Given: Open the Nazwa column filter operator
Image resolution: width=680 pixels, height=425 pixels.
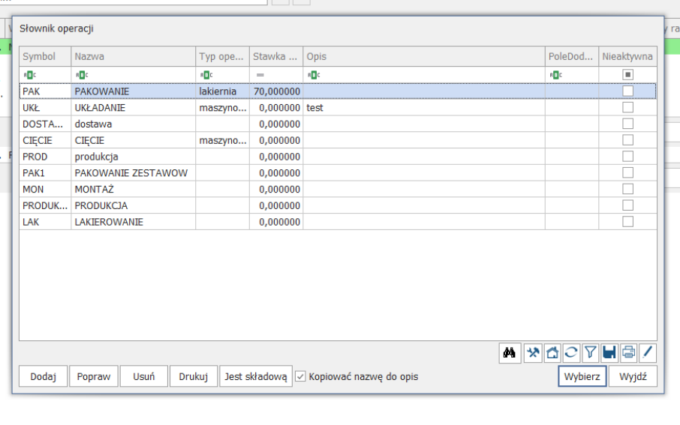Looking at the screenshot, I should (81, 74).
